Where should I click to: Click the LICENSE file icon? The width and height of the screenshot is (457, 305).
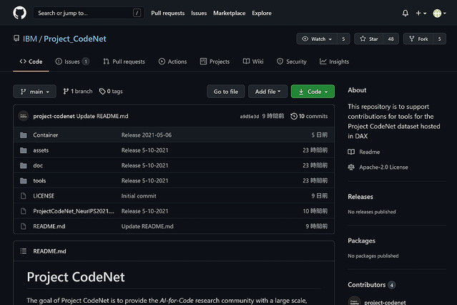[24, 195]
